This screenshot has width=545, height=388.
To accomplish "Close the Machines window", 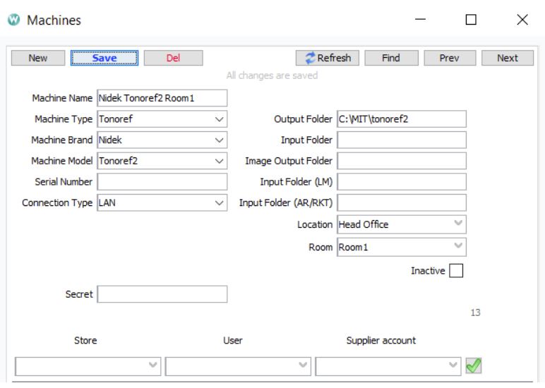I will coord(522,20).
